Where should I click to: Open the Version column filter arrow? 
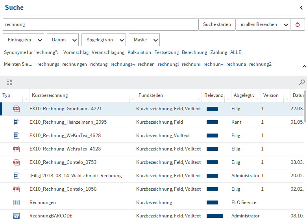coord(287,99)
